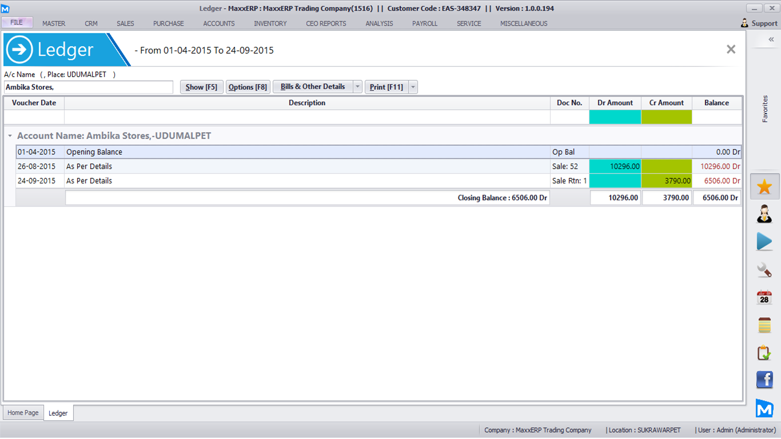Collapse the Ambika Stores account group
Viewport: 781px width, 439px height.
pyautogui.click(x=10, y=136)
